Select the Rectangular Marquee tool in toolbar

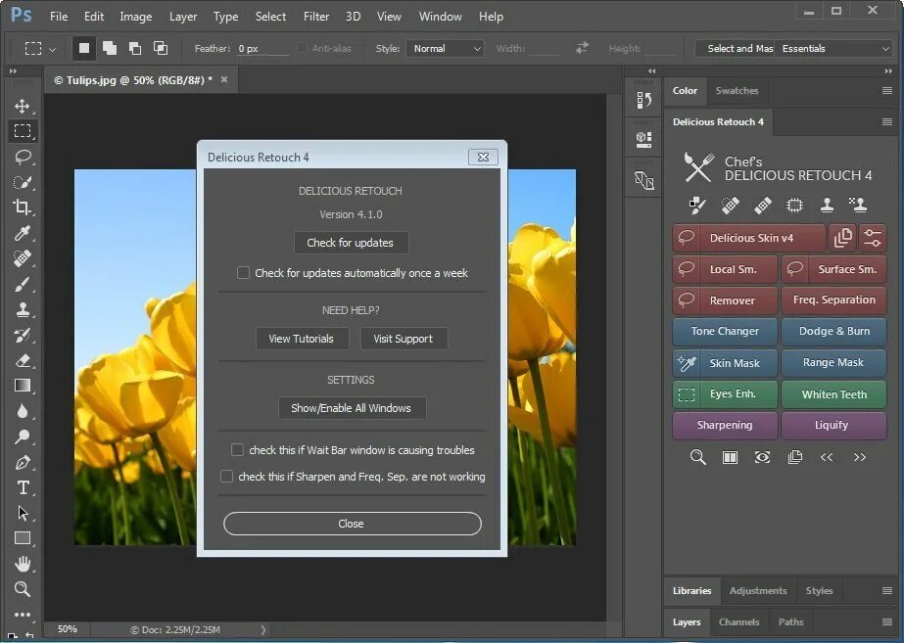click(x=23, y=131)
